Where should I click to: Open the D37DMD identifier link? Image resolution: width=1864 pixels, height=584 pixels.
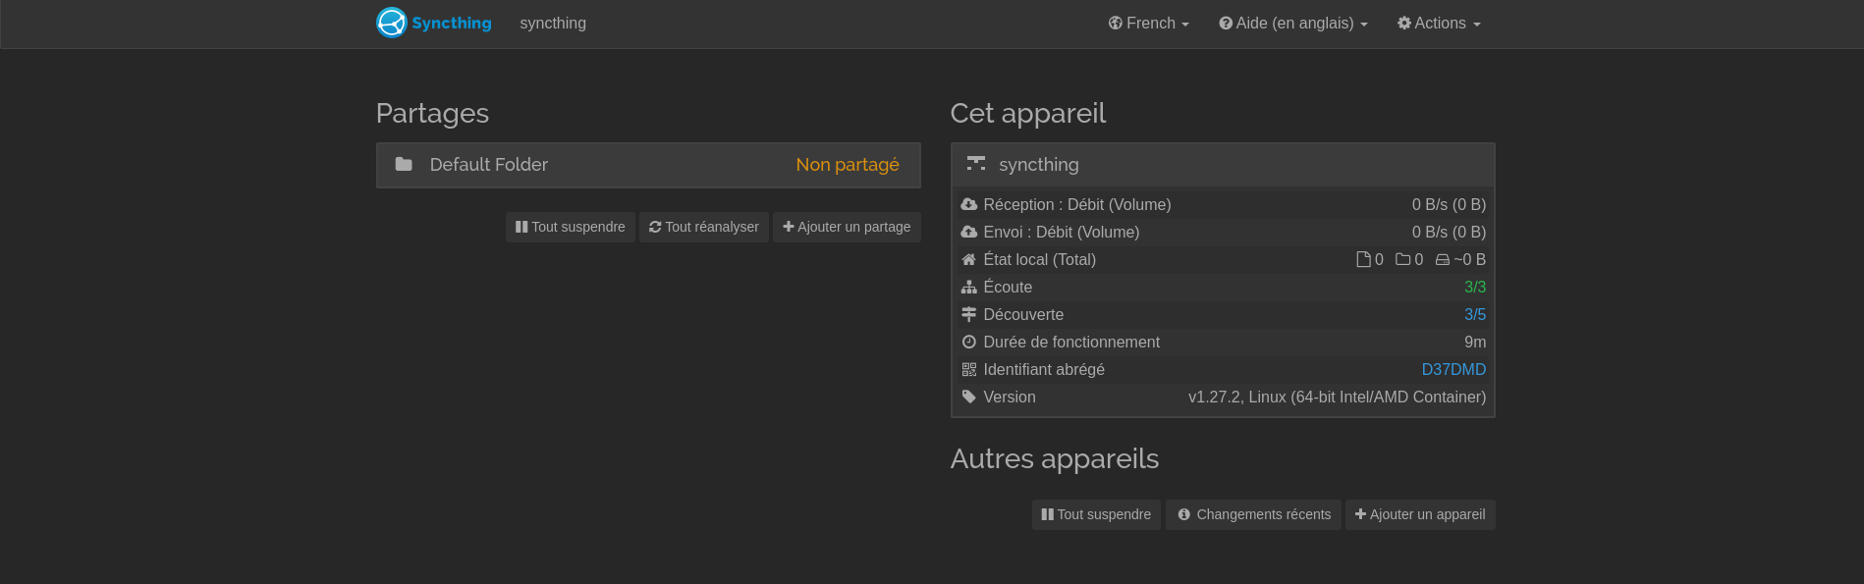[1453, 369]
